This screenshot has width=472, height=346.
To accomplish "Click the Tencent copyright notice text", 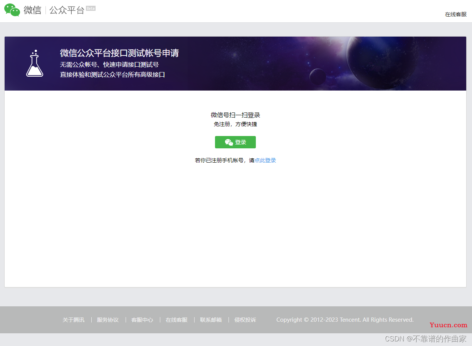I will click(x=345, y=320).
